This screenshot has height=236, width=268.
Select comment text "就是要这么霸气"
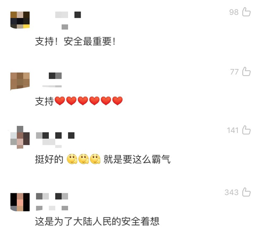(x=137, y=159)
